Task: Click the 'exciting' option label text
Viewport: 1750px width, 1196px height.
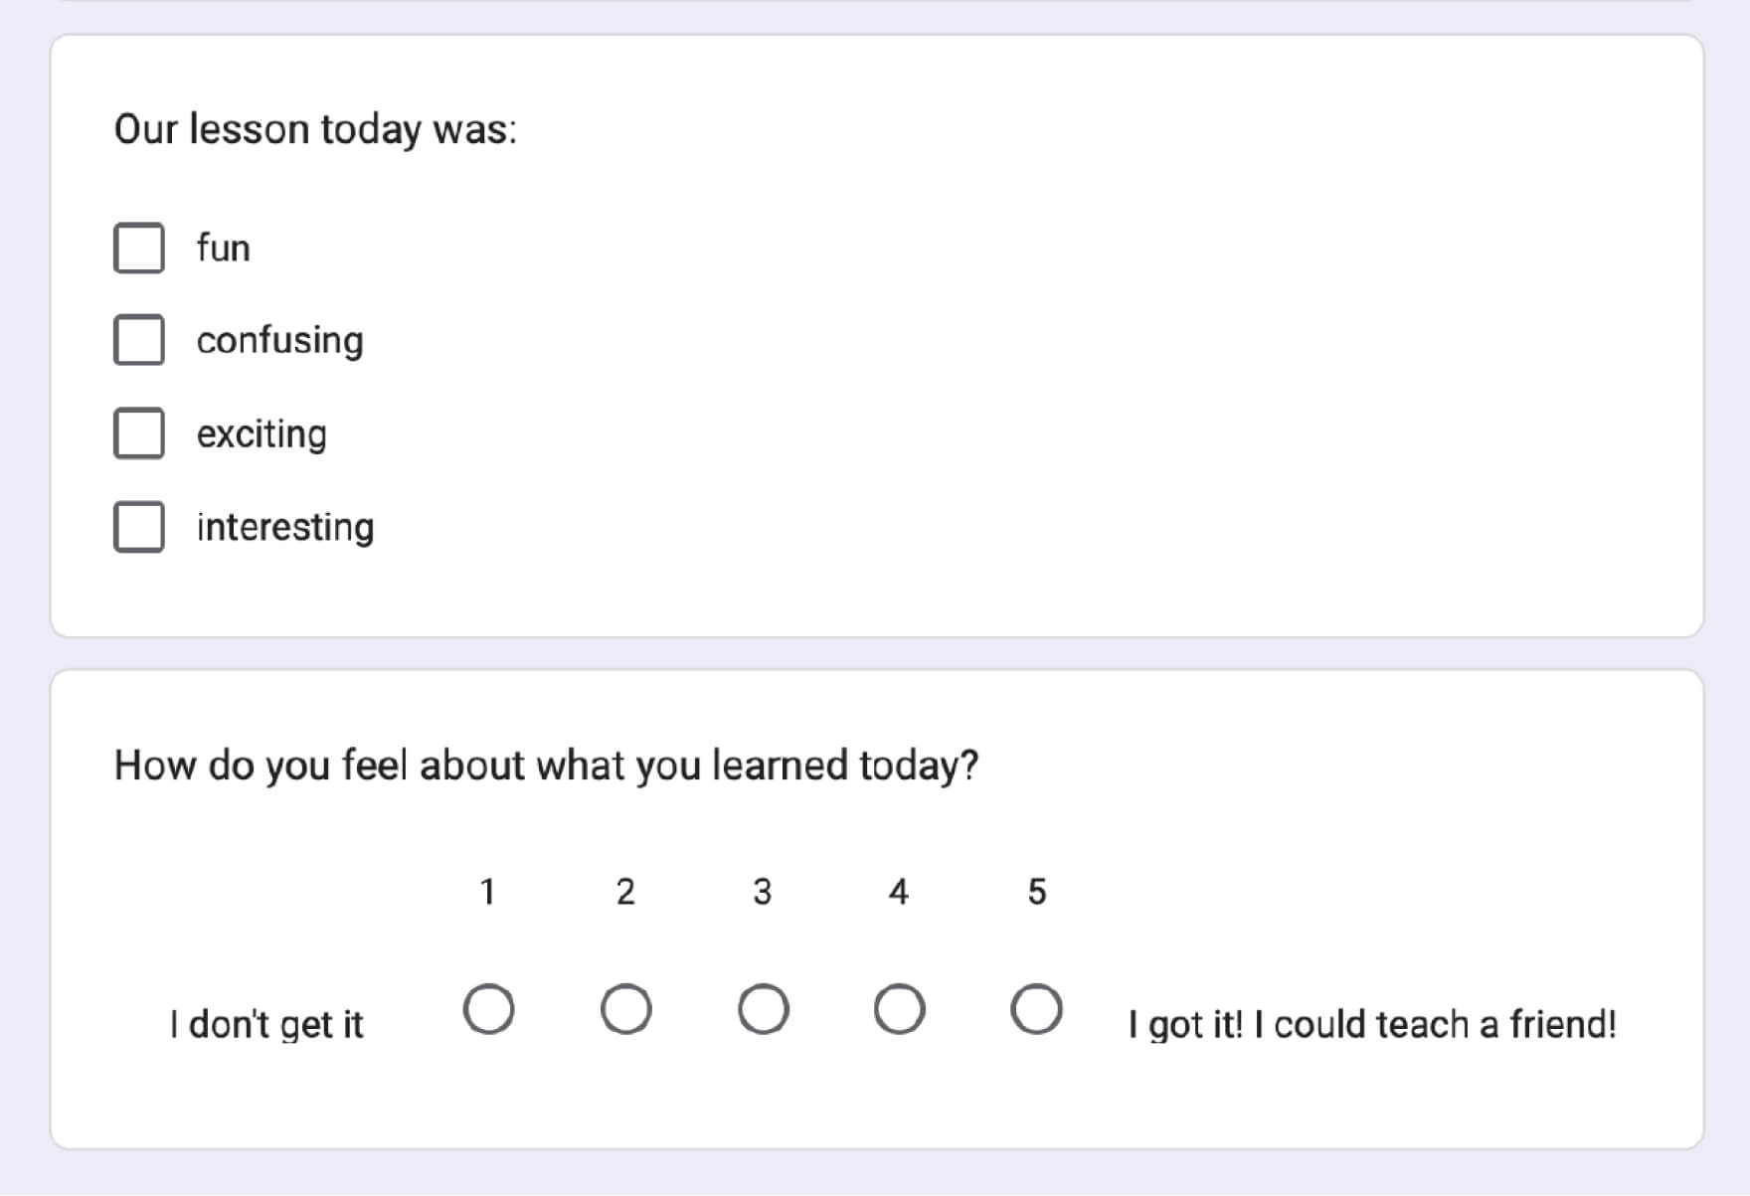Action: click(x=262, y=434)
